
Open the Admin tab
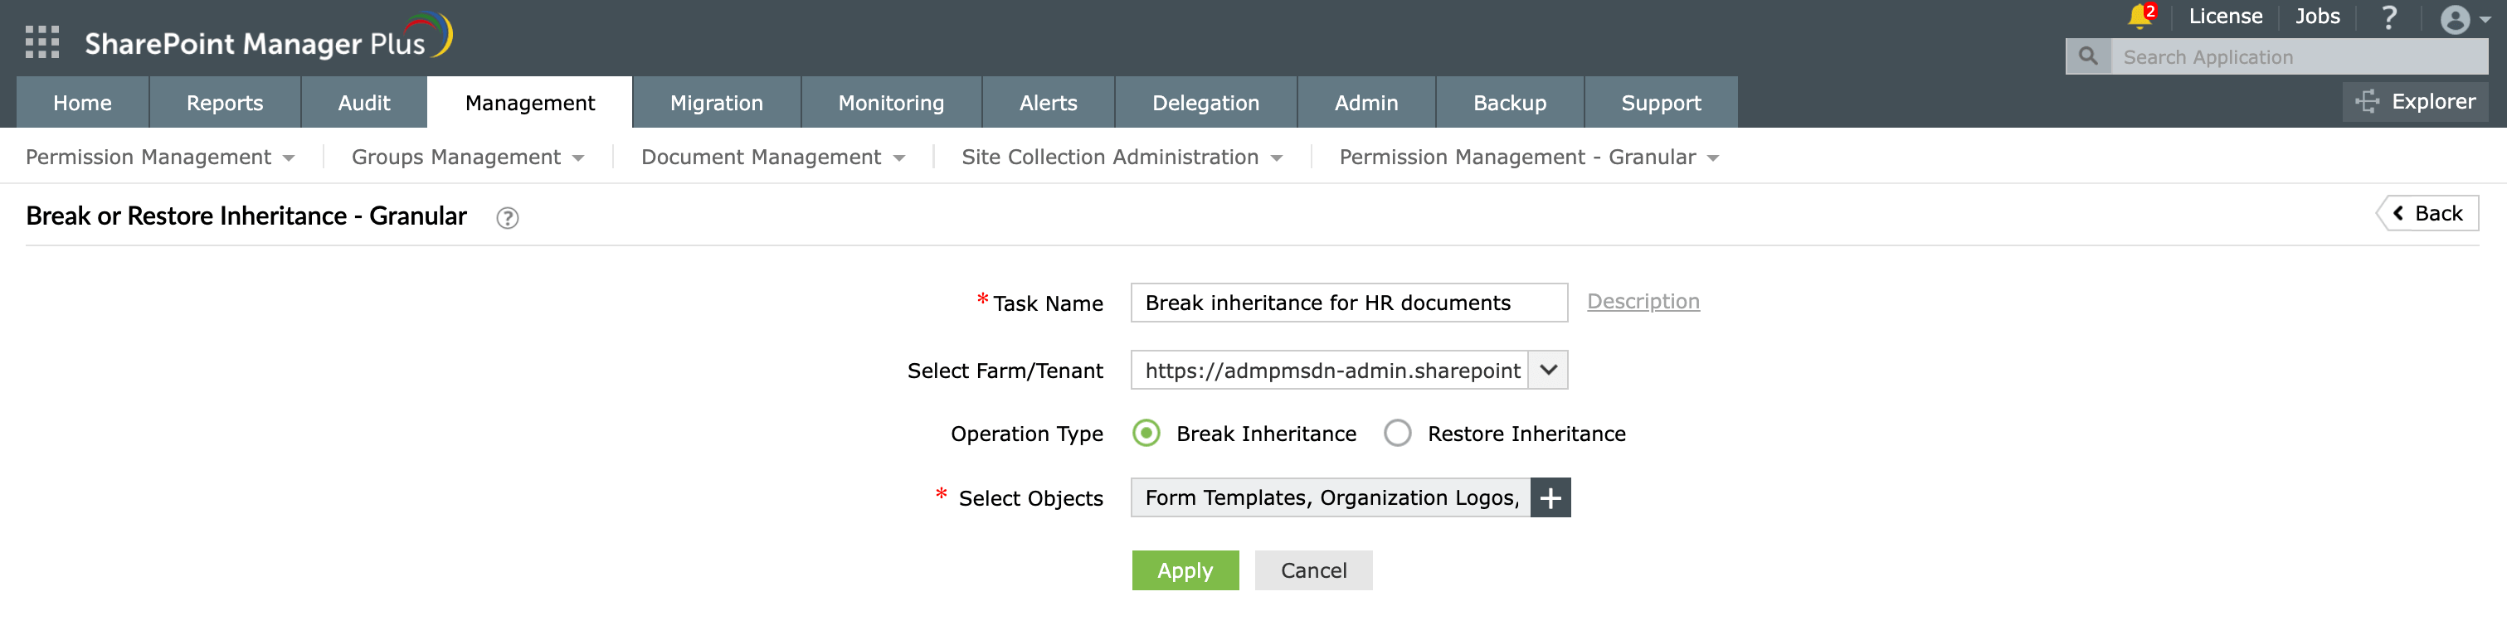click(1366, 103)
